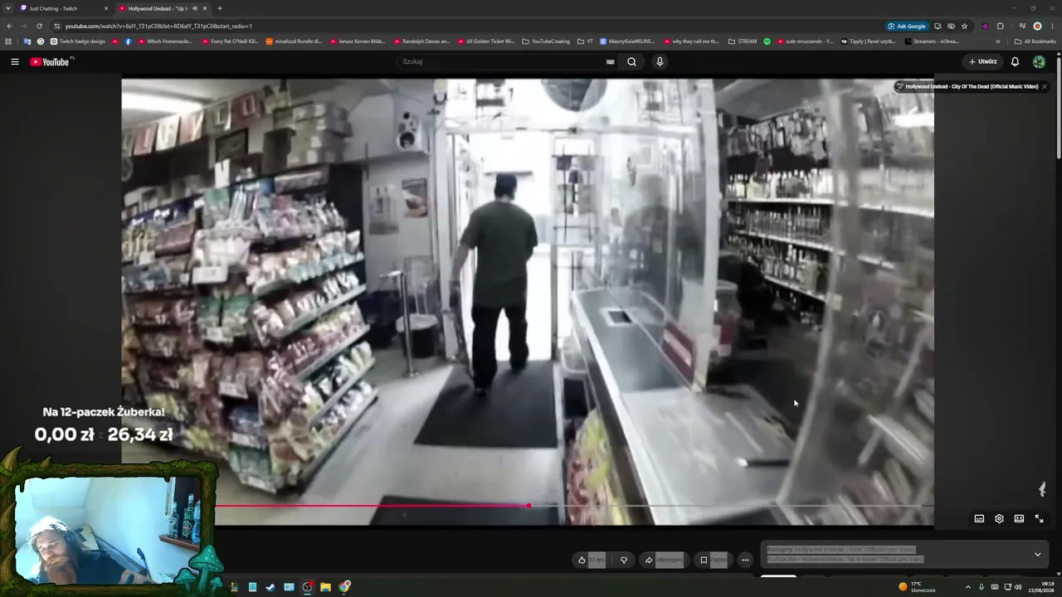
Task: Bookmark this page with the star icon
Action: click(964, 26)
